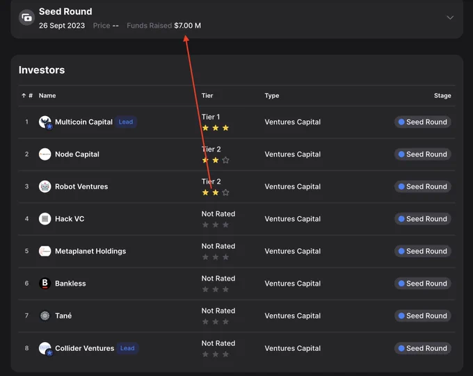The height and width of the screenshot is (376, 473).
Task: Select Ventures Capital type for Node Capital
Action: tap(293, 154)
